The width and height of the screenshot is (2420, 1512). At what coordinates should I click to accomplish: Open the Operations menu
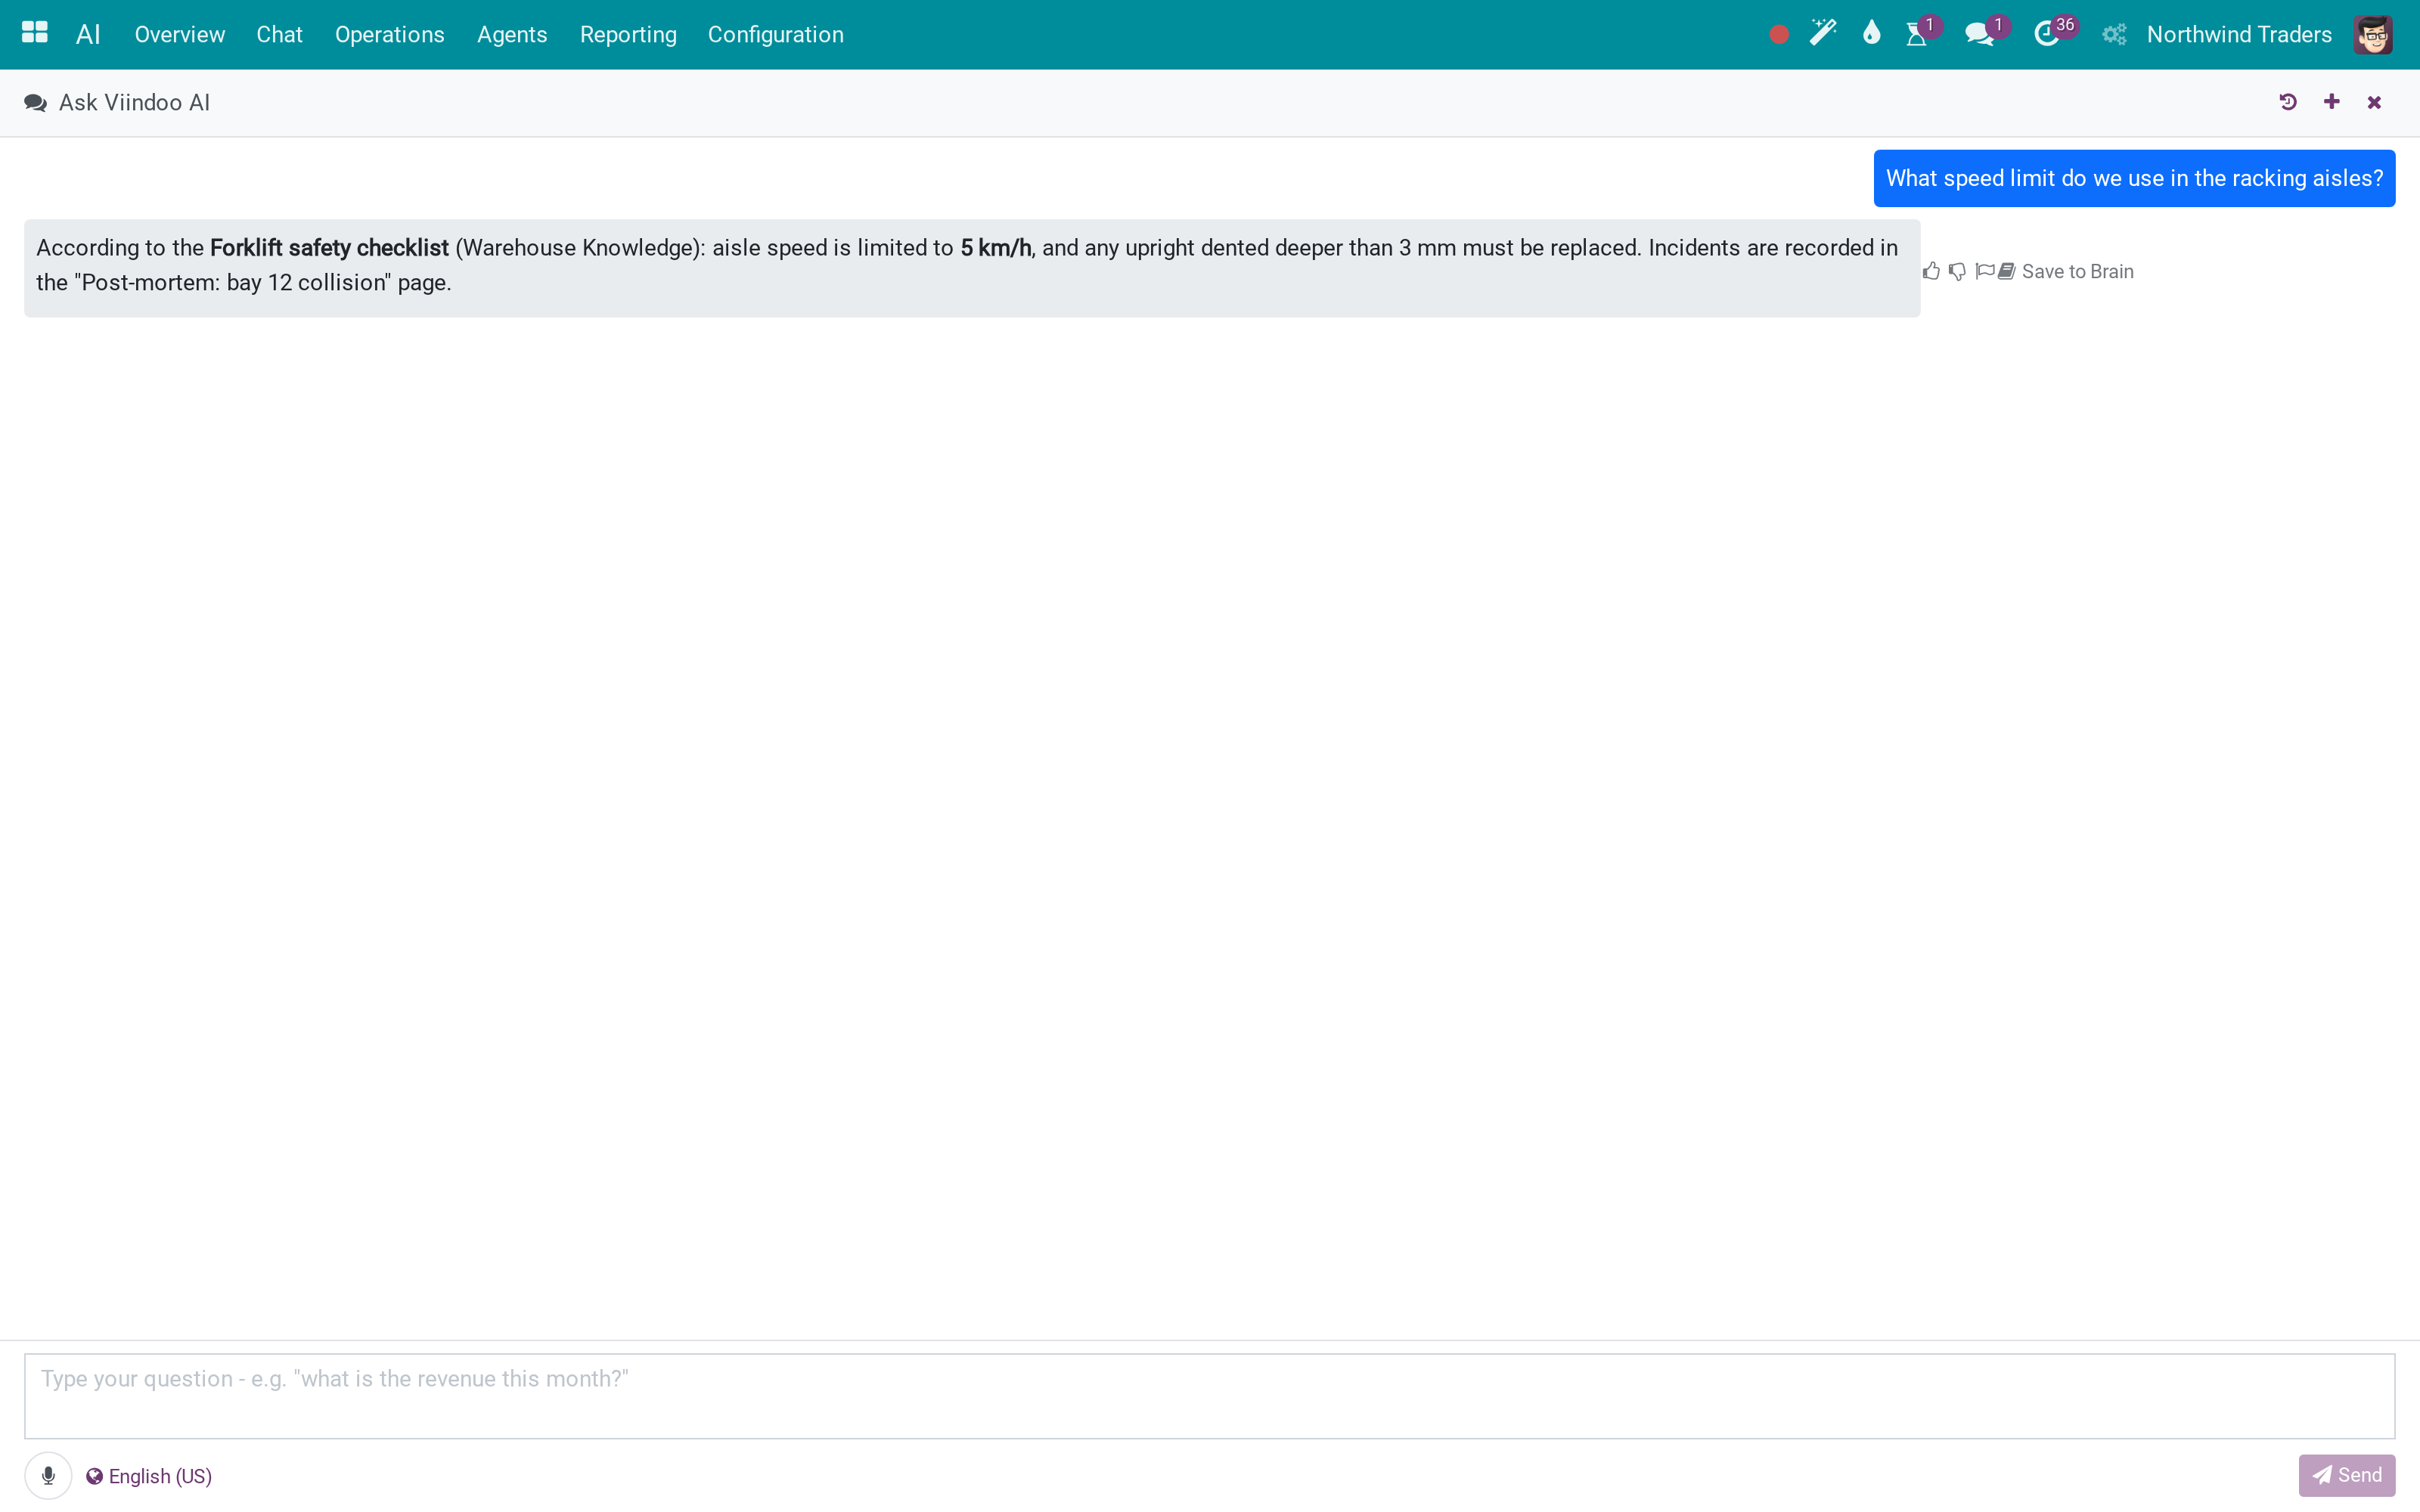390,34
